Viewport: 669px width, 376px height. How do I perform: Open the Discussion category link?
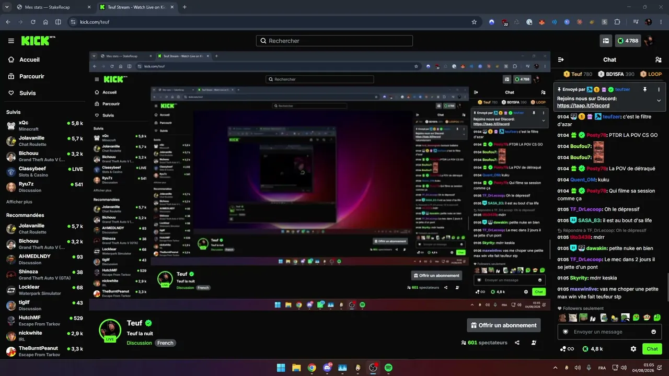(139, 343)
